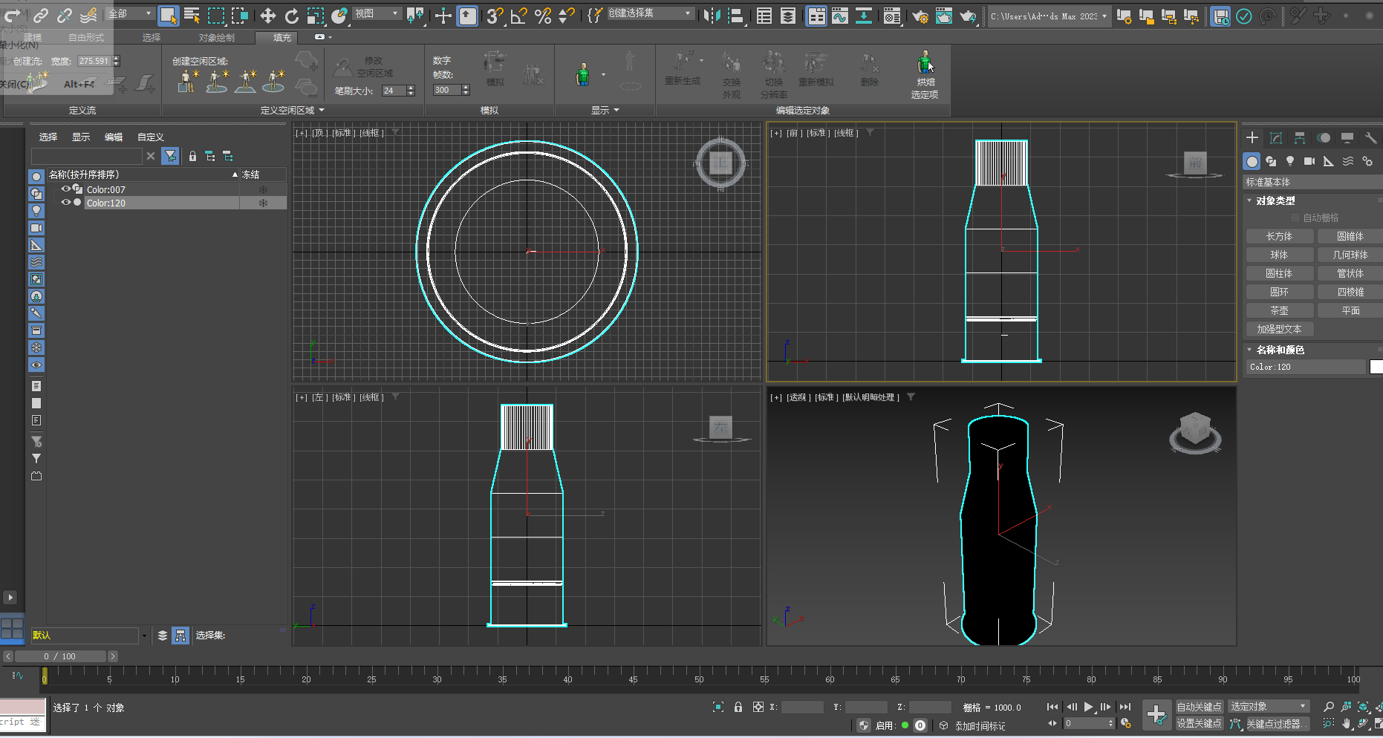
Task: Toggle freeze snowflake for Color:007
Action: (x=263, y=189)
